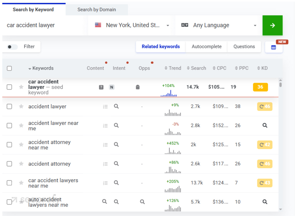Click content list icon for accident lawyer near me
Image resolution: width=297 pixels, height=216 pixels.
click(x=105, y=126)
